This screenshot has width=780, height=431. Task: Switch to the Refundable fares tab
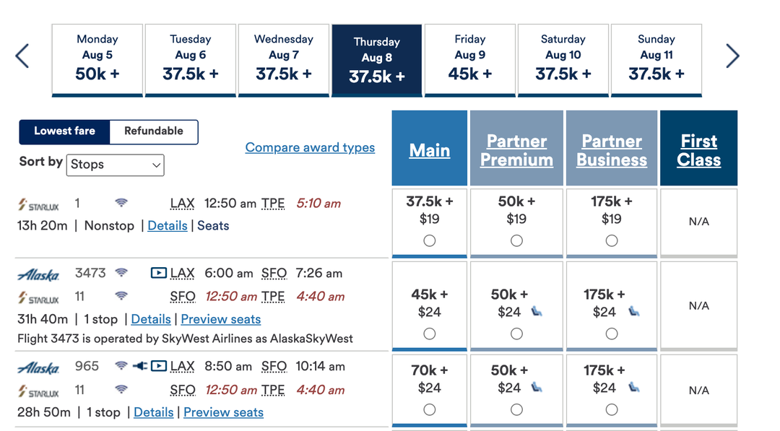(x=153, y=131)
